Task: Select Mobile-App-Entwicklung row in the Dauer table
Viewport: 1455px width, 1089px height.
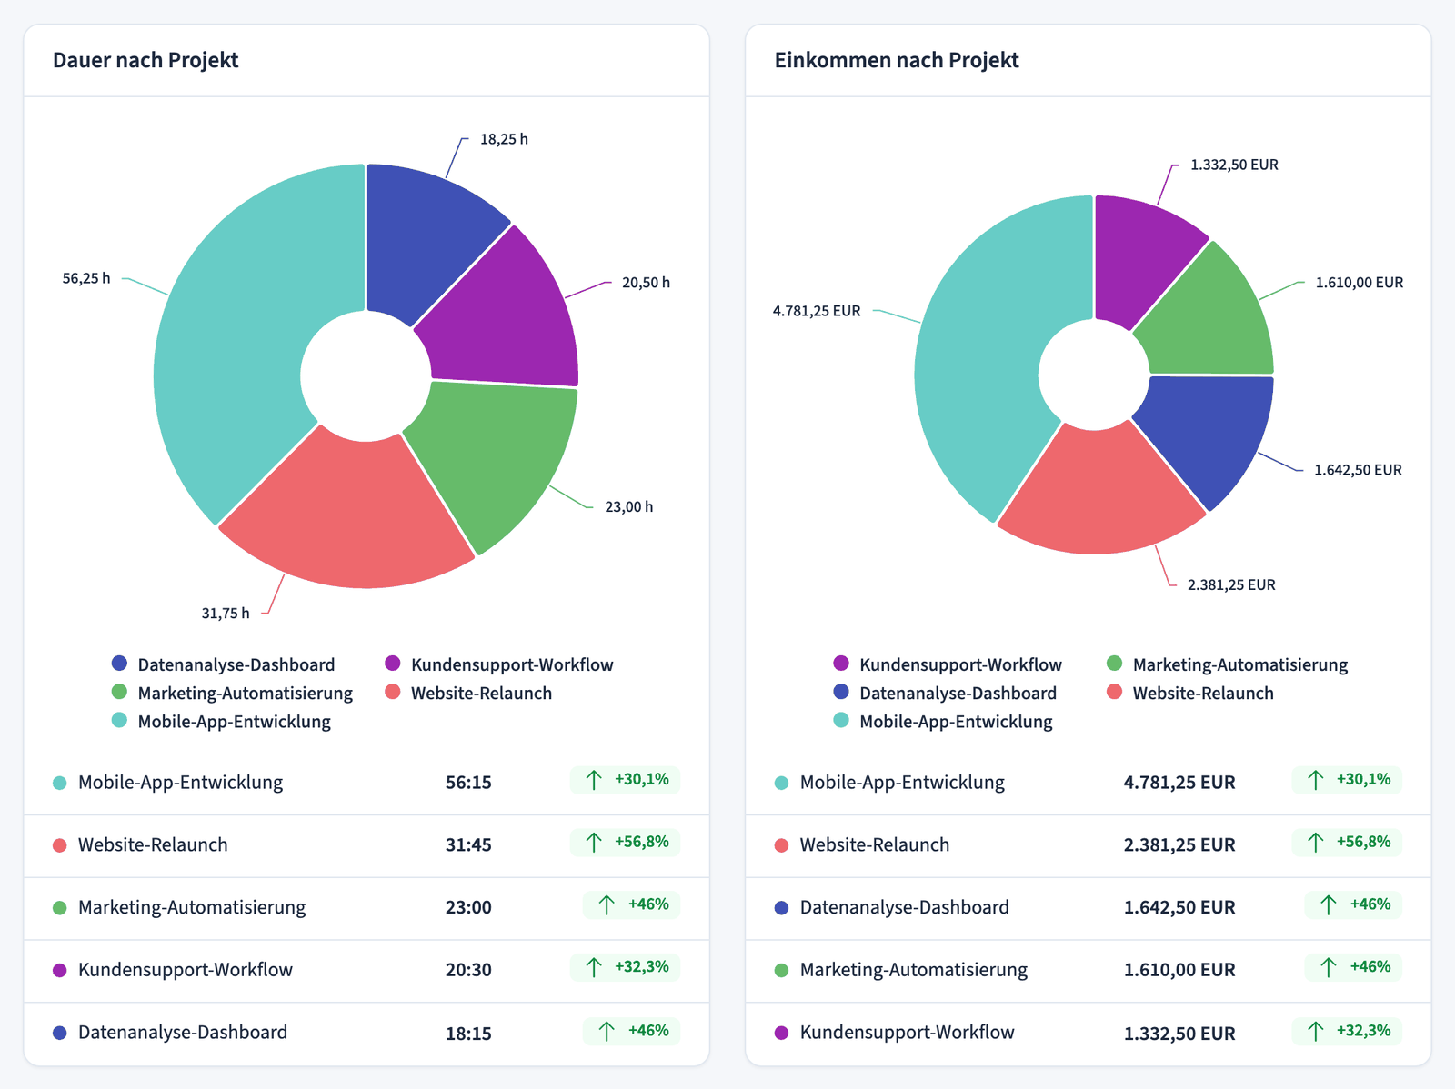Action: tap(366, 783)
